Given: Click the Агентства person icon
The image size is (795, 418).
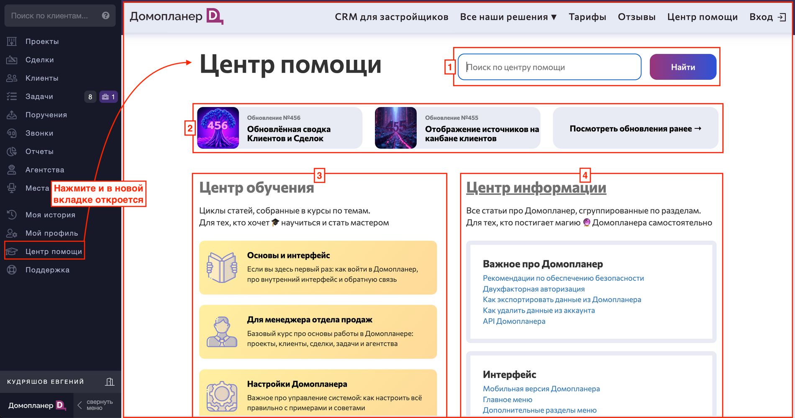Looking at the screenshot, I should [12, 170].
